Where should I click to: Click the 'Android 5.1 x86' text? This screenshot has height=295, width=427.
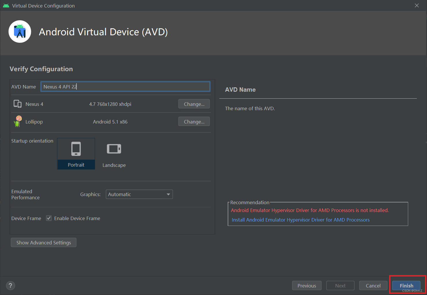(110, 122)
